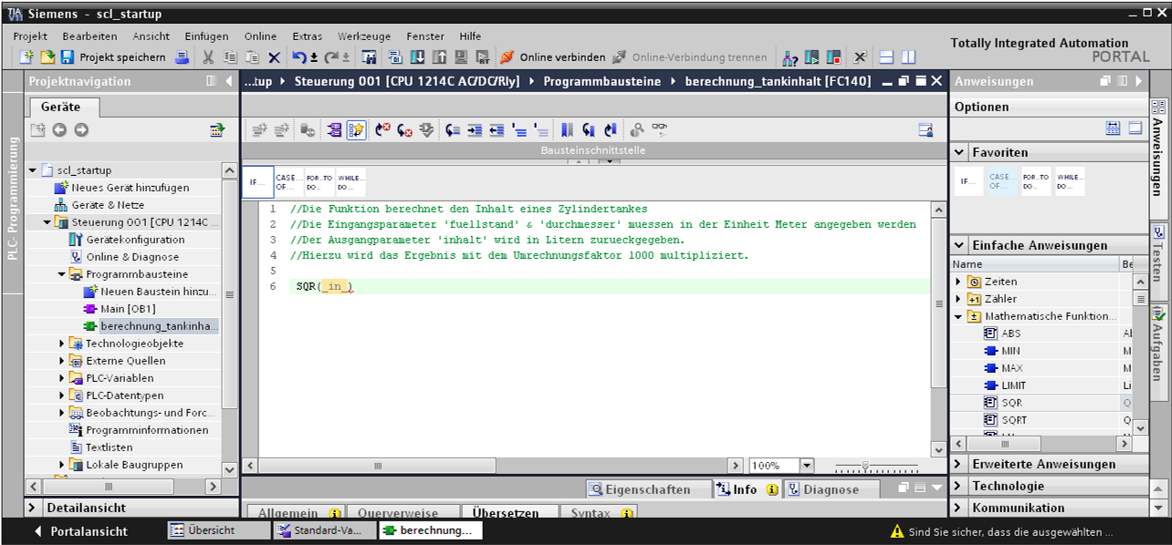Open the zoom percentage dropdown
The image size is (1172, 545).
click(806, 466)
